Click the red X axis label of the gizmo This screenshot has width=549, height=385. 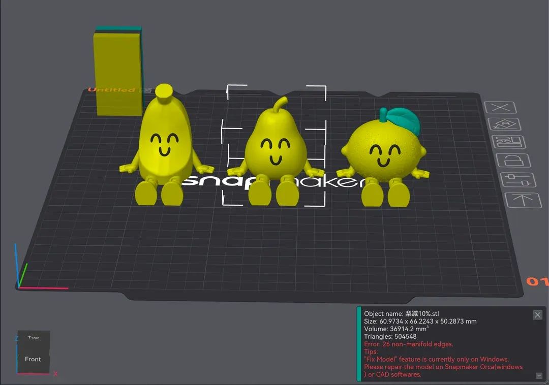pos(55,374)
